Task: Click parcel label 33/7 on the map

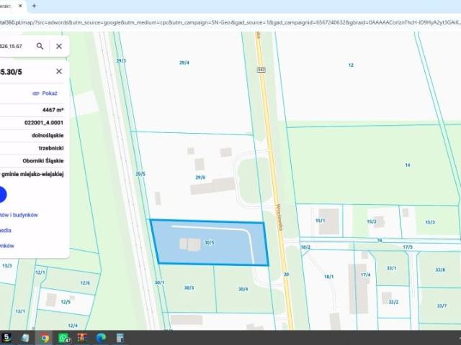Action: [x=442, y=306]
